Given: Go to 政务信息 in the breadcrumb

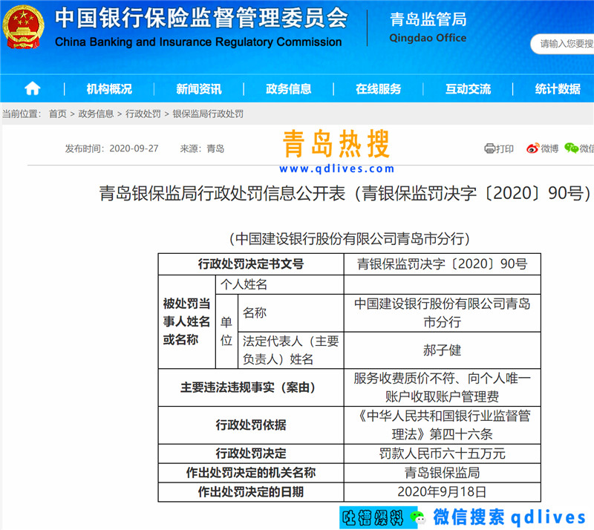Looking at the screenshot, I should pos(96,114).
